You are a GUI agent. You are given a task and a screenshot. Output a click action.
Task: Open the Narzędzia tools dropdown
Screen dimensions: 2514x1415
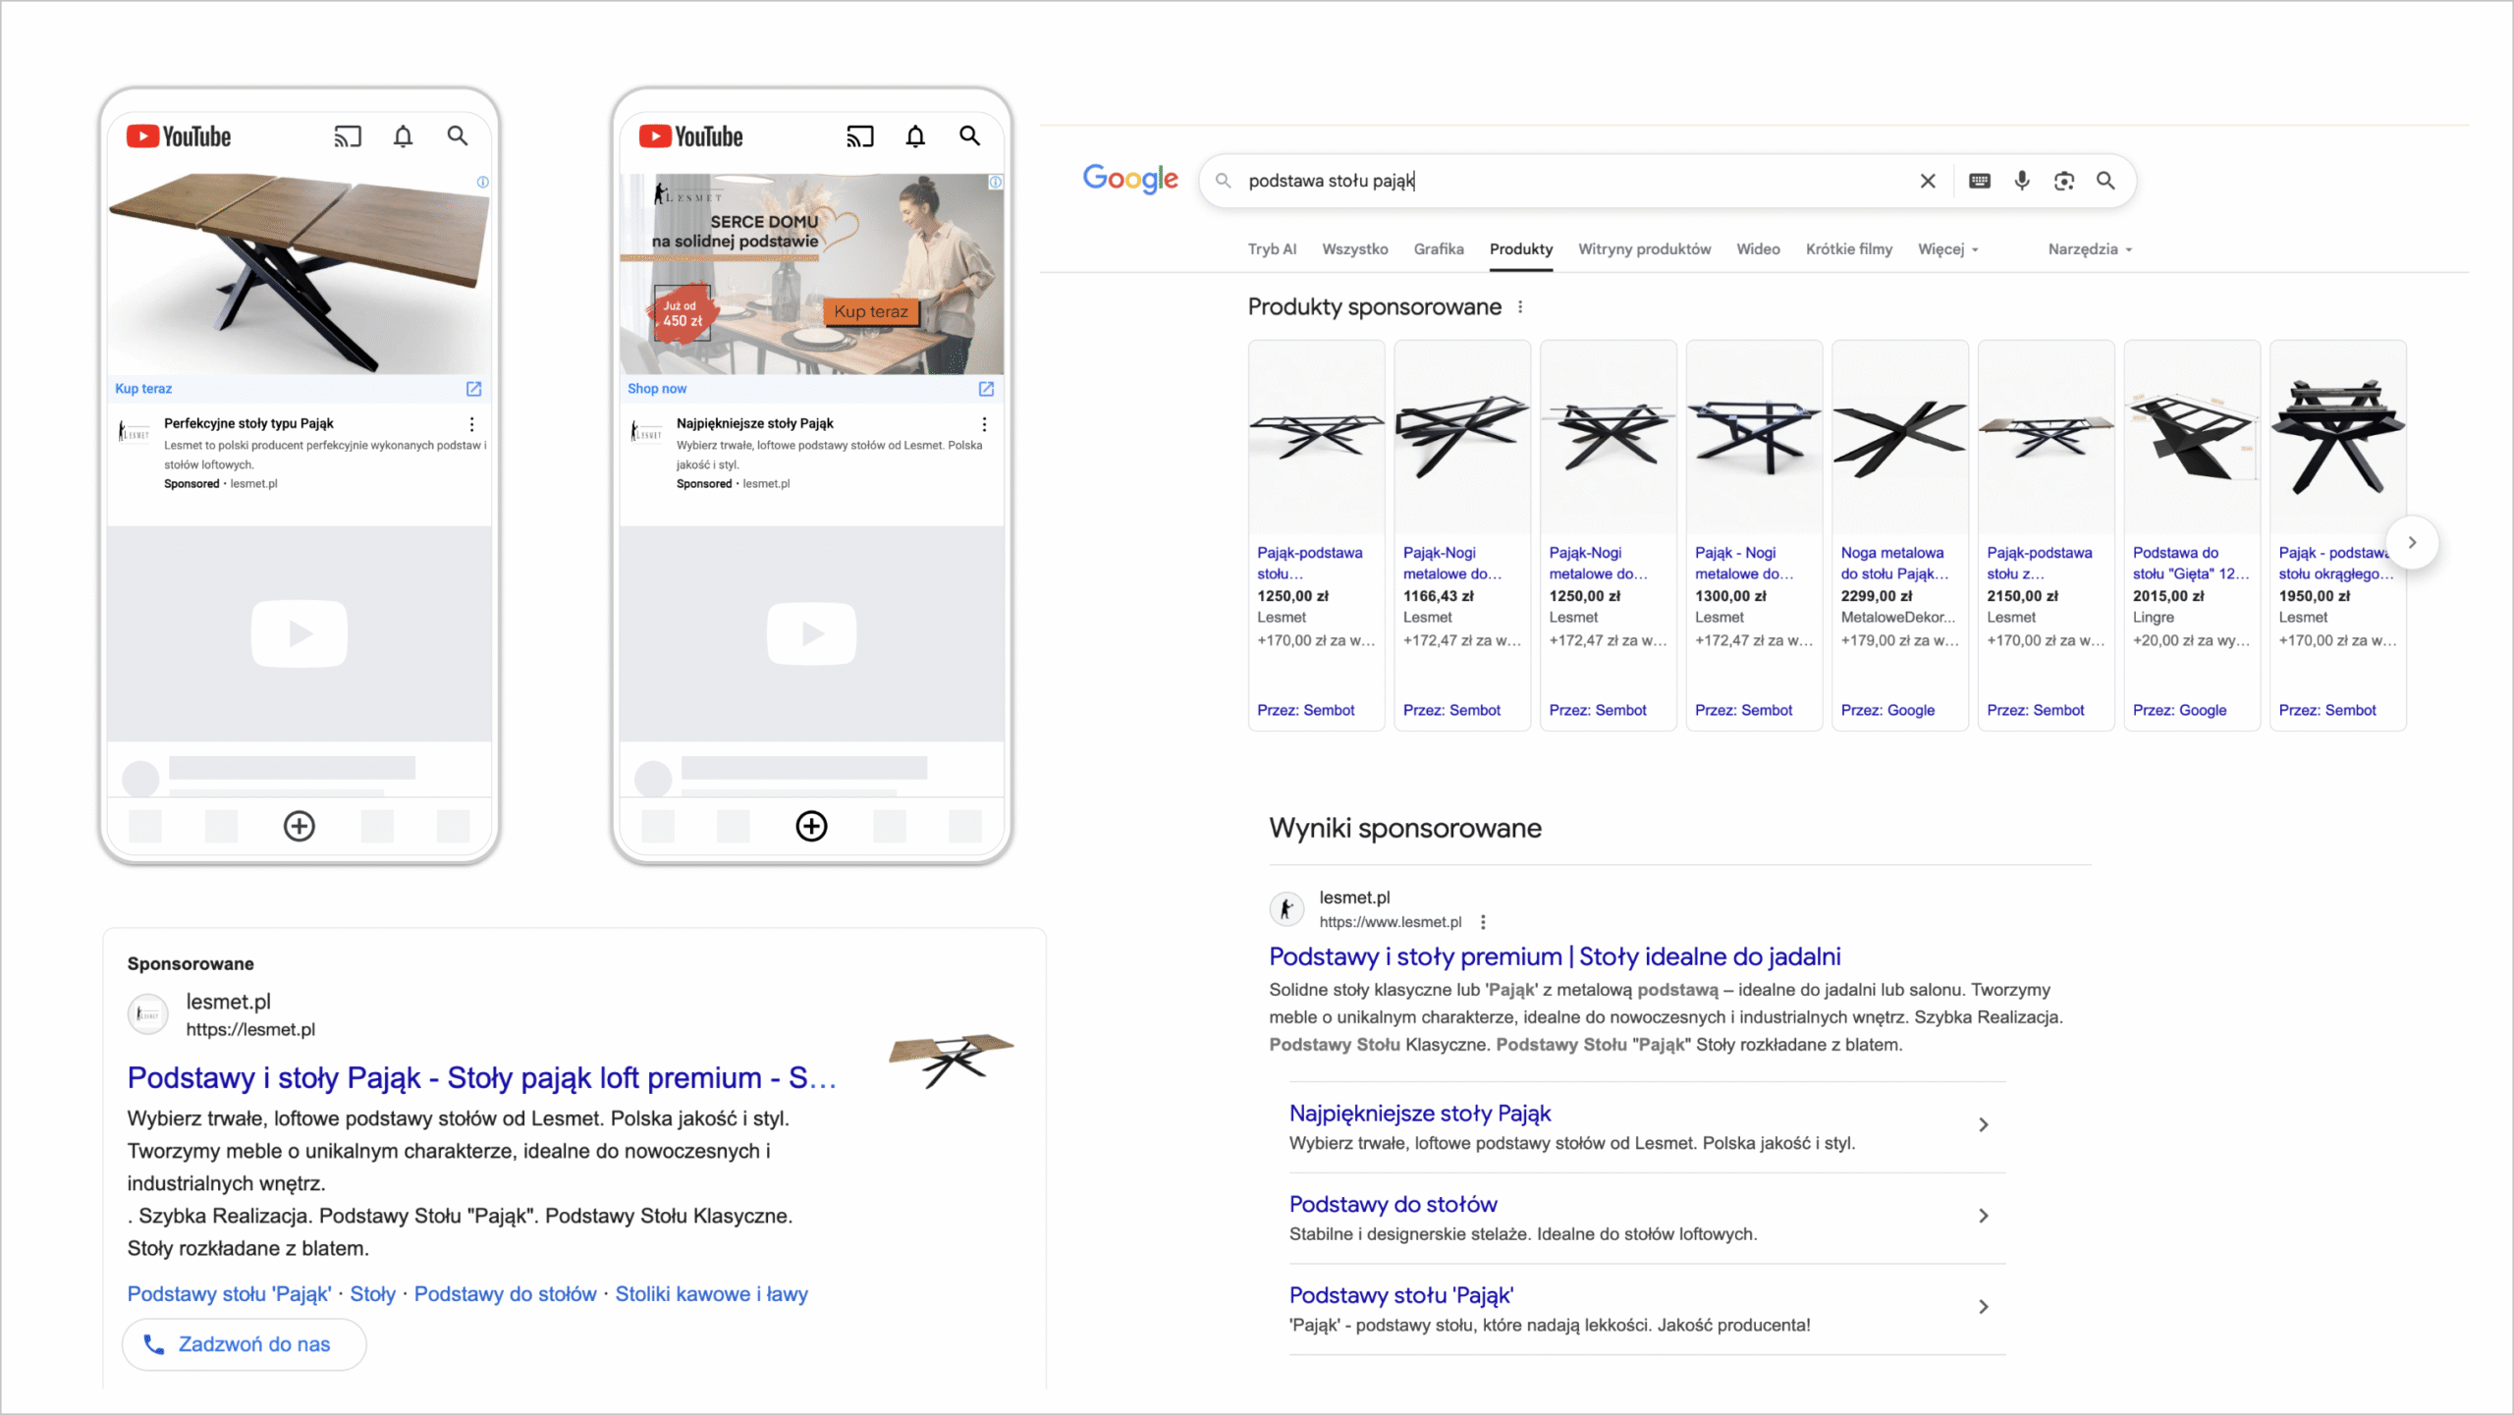(2089, 249)
